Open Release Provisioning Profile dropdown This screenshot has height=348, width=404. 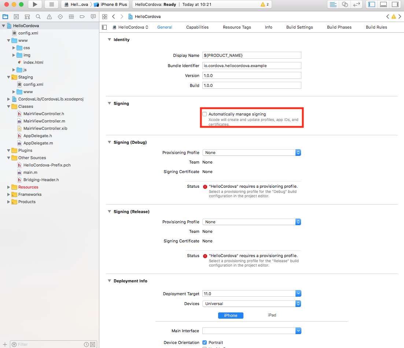point(252,222)
